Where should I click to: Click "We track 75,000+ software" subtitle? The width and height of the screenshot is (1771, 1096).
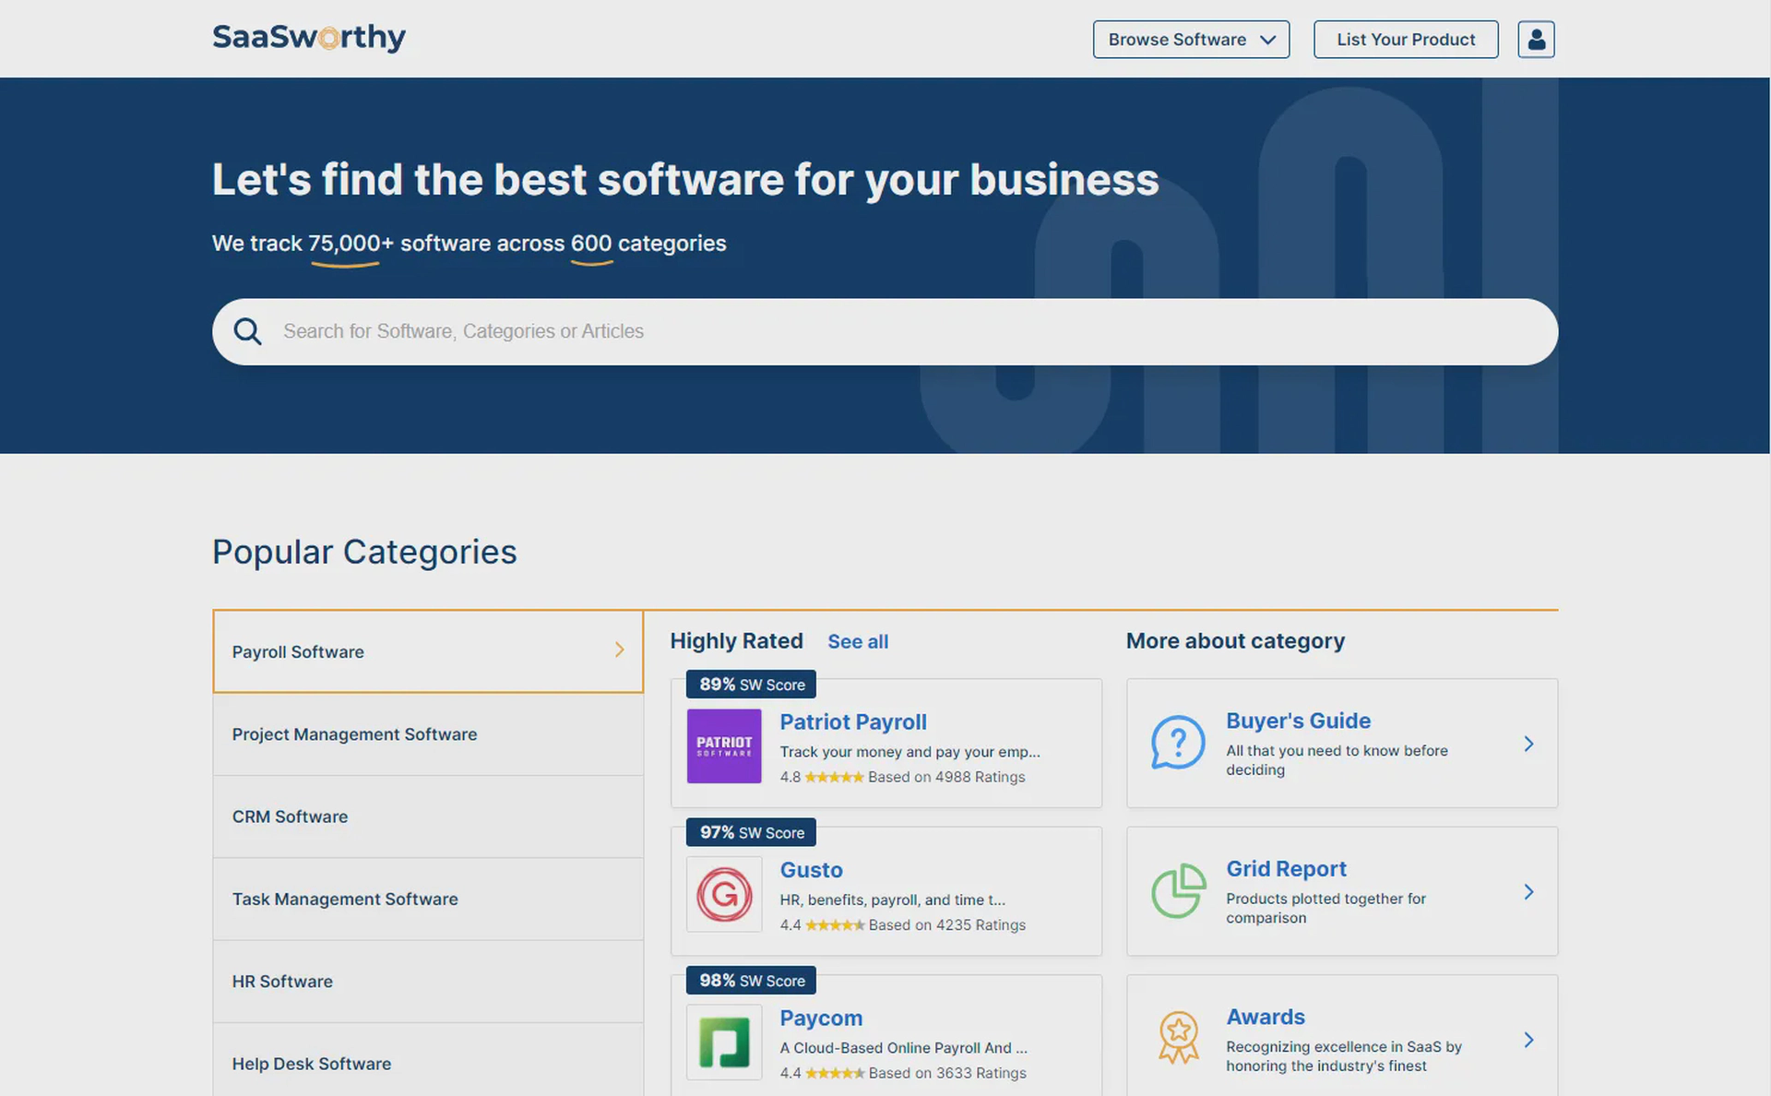(x=469, y=244)
